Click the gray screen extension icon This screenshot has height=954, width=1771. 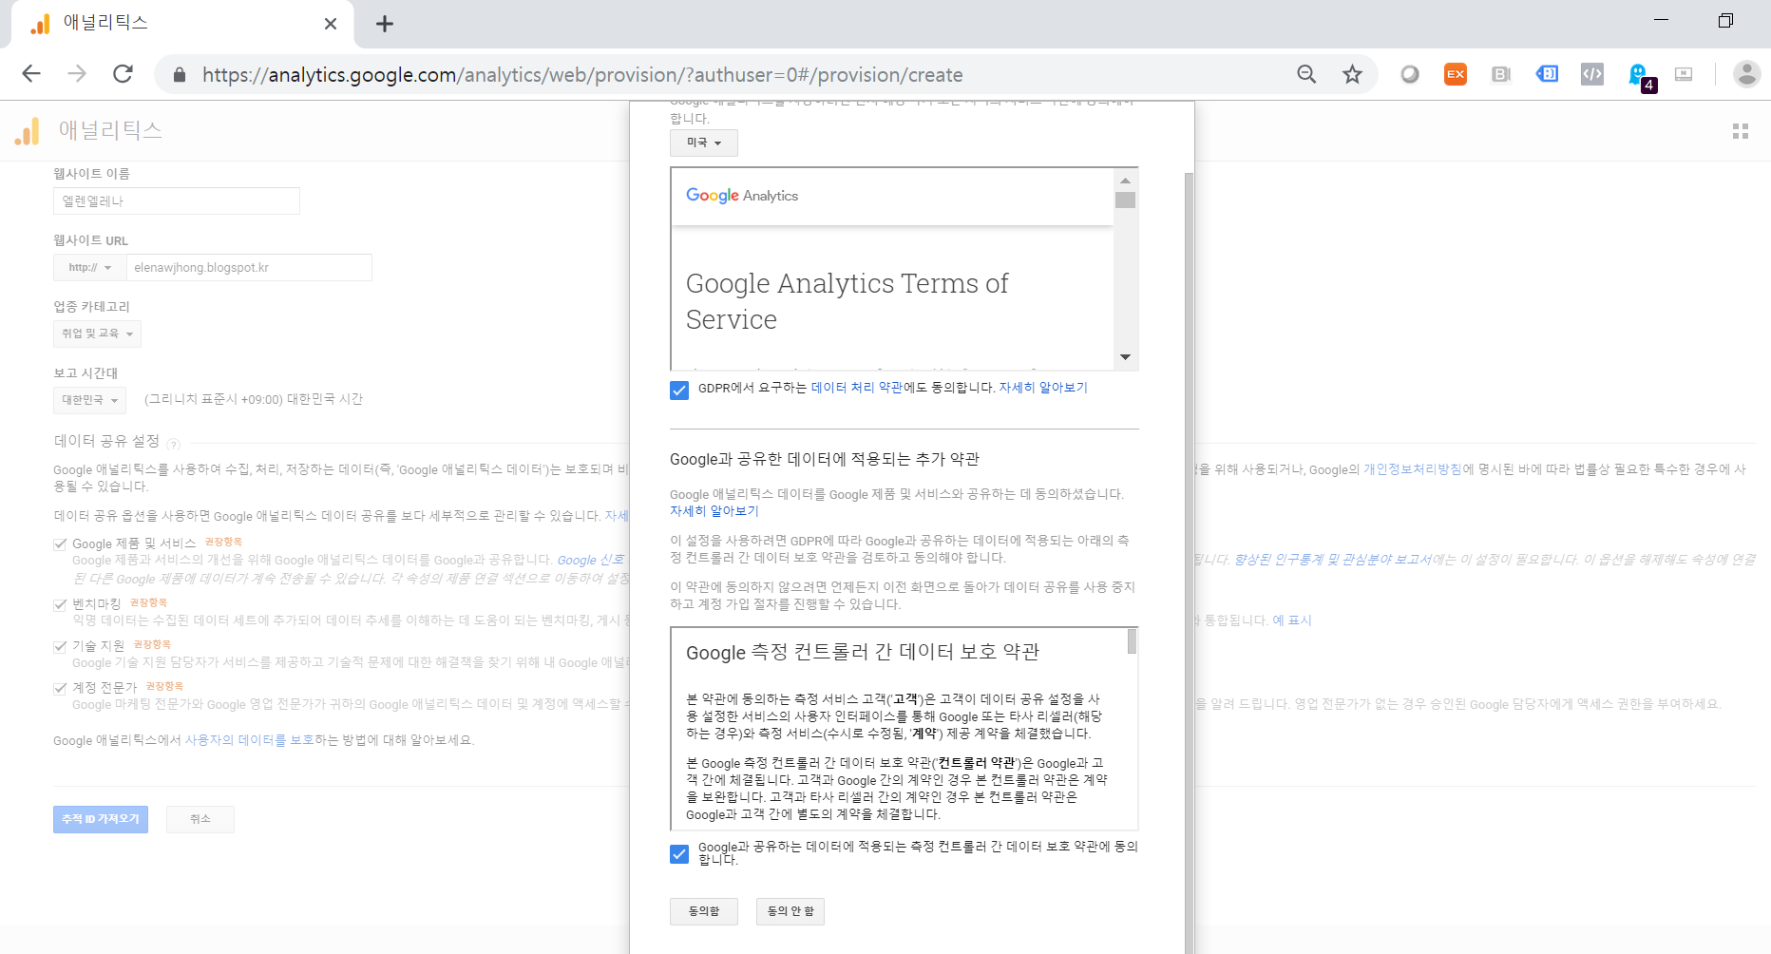[x=1684, y=74]
